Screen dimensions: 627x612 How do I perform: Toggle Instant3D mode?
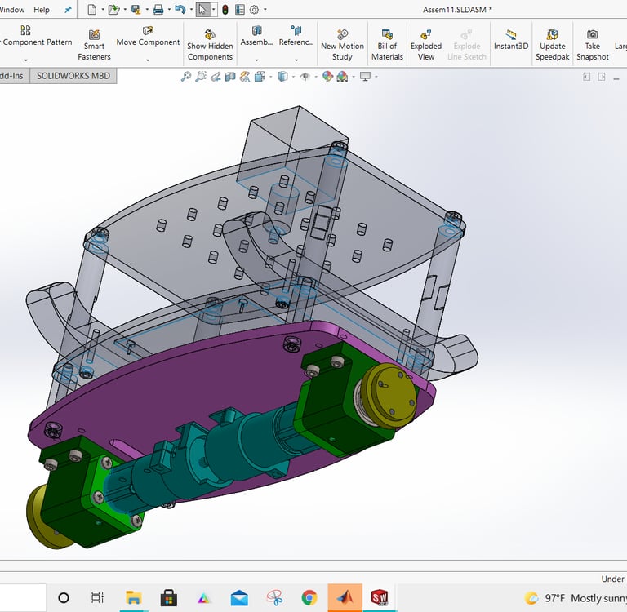[x=511, y=40]
